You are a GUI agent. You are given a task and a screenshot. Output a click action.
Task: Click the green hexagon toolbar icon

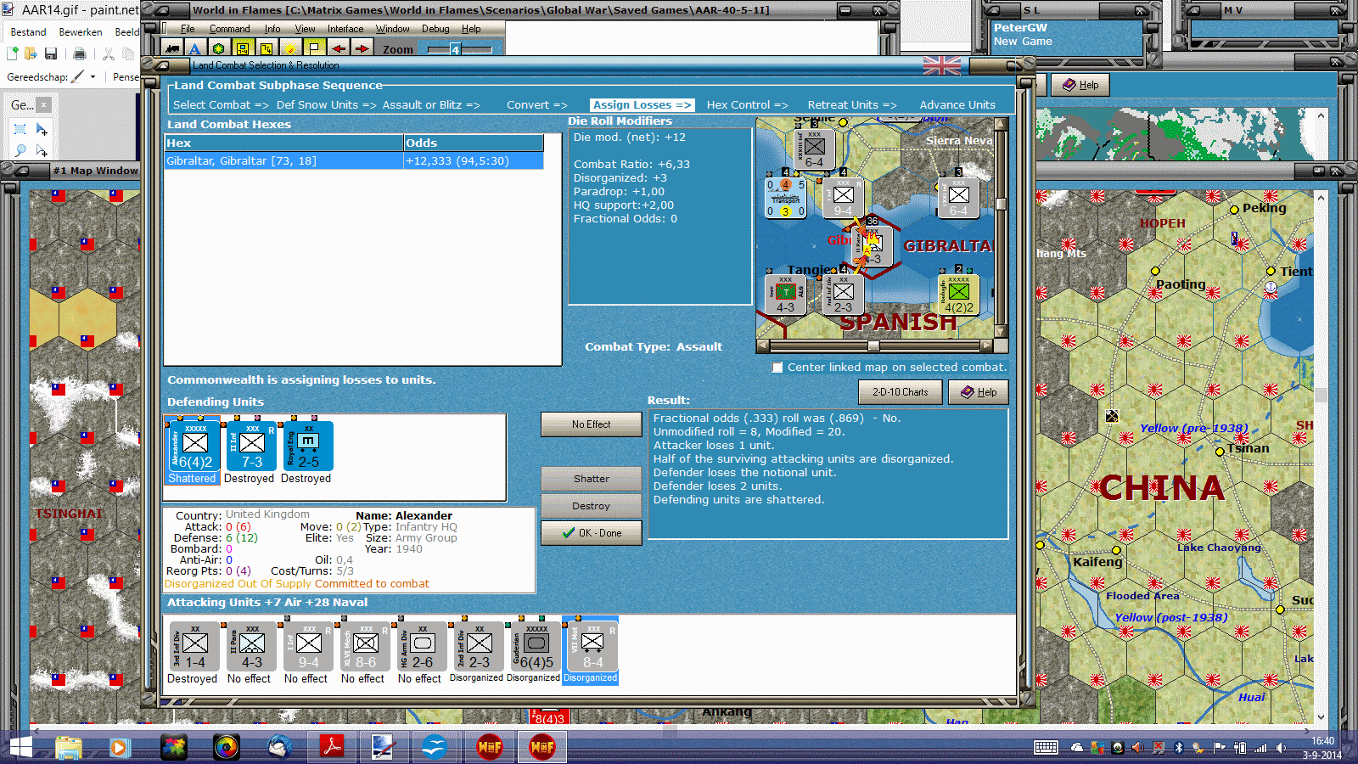(x=219, y=48)
